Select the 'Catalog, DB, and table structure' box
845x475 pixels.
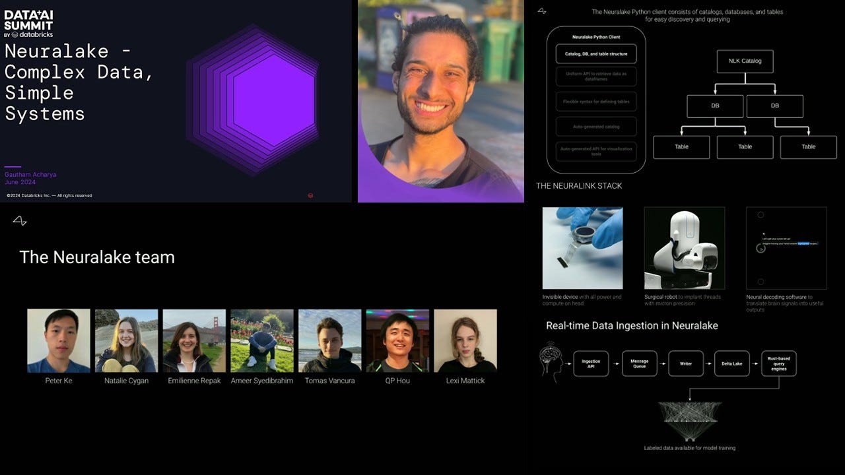tap(596, 53)
